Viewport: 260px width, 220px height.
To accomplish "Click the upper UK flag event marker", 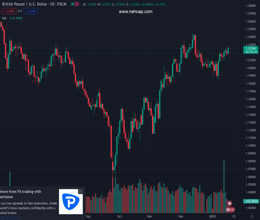I will pos(230,203).
